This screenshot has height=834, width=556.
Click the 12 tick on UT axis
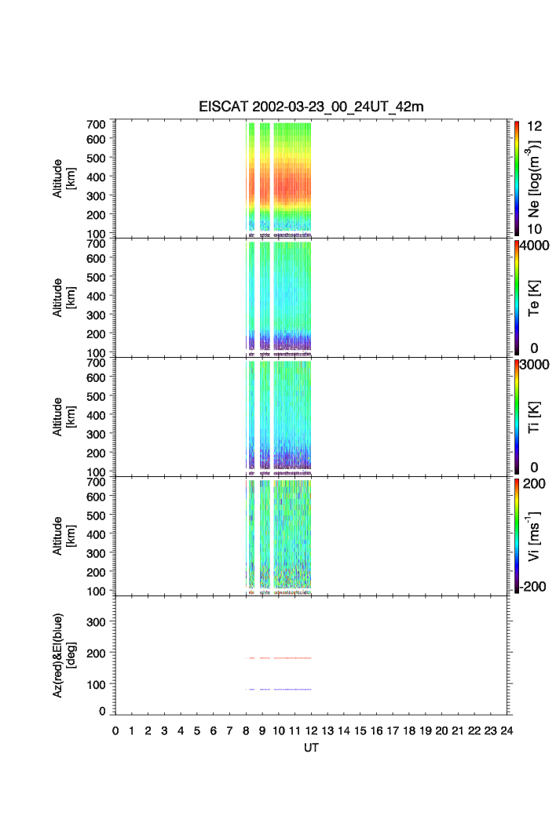312,731
